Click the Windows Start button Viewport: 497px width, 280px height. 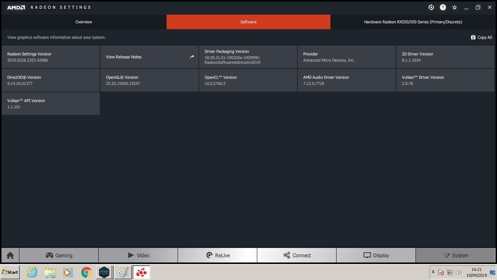click(10, 272)
